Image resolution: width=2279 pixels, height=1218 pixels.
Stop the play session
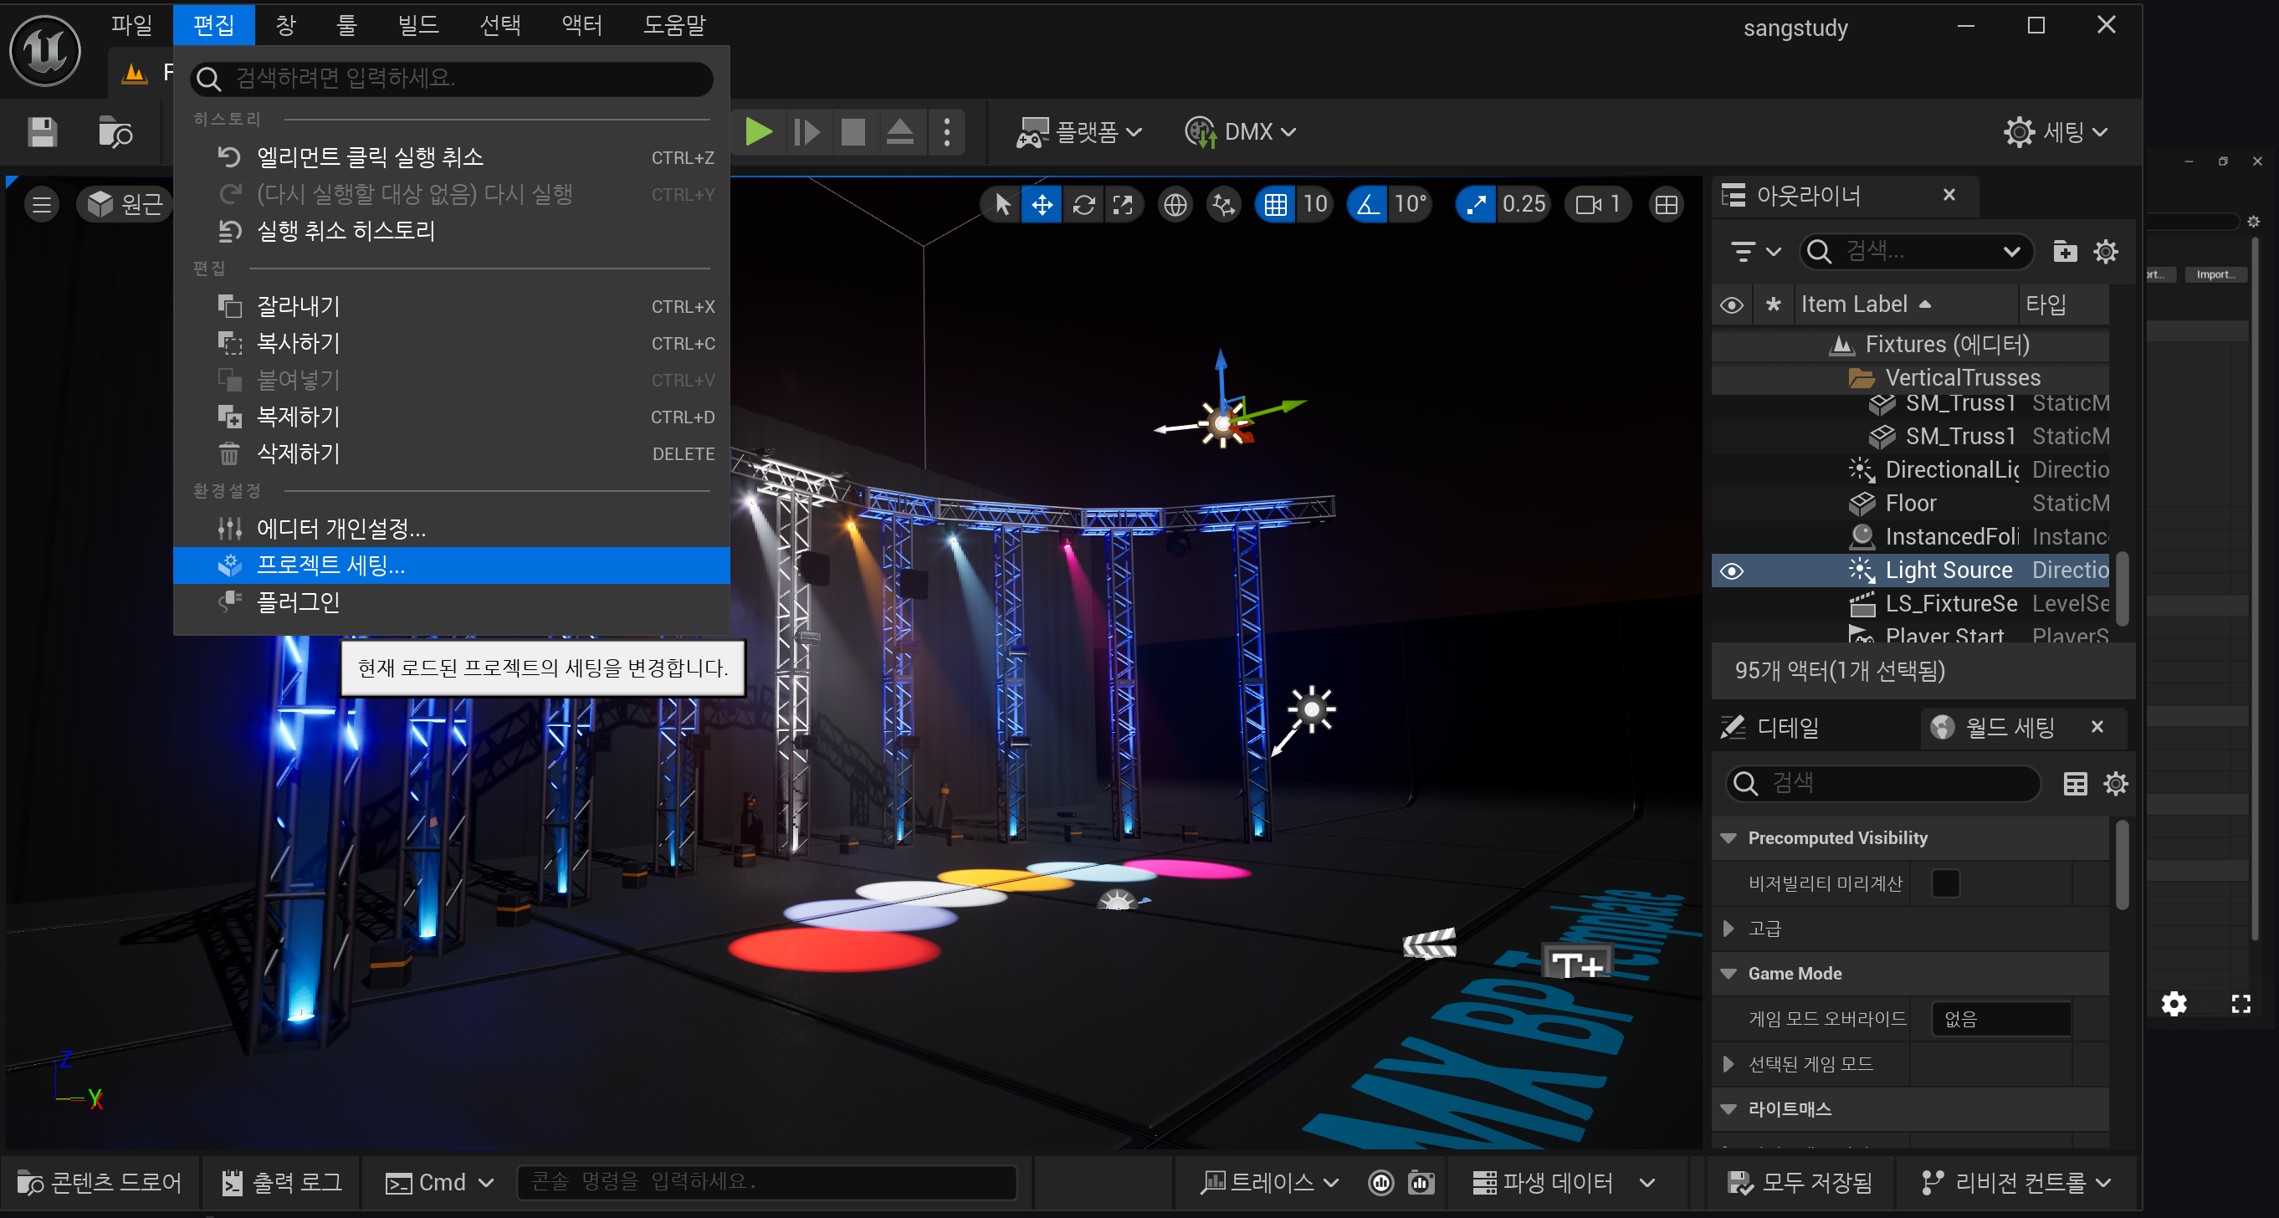[853, 132]
